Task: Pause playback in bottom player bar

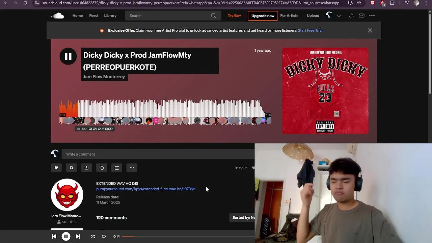Action: 66,237
